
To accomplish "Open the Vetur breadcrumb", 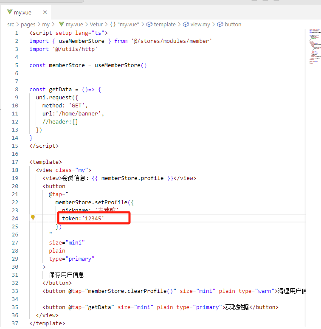I will coord(96,25).
